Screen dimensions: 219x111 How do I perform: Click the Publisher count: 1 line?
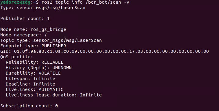click(x=25, y=18)
